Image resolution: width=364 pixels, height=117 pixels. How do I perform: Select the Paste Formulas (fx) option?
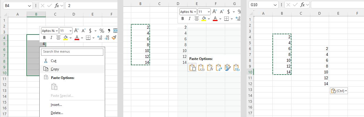(x=210, y=68)
